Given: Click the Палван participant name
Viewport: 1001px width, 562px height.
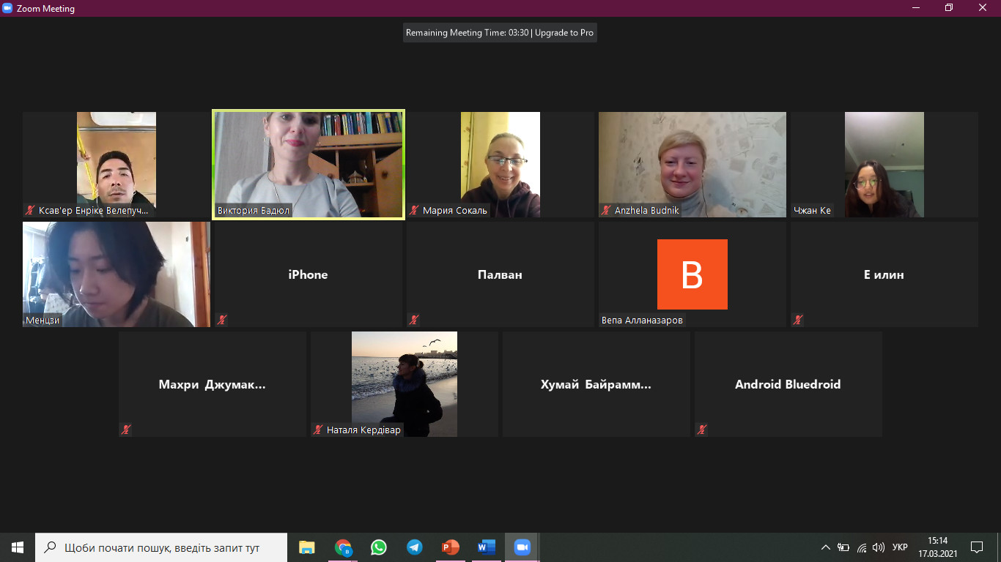Looking at the screenshot, I should tap(500, 274).
